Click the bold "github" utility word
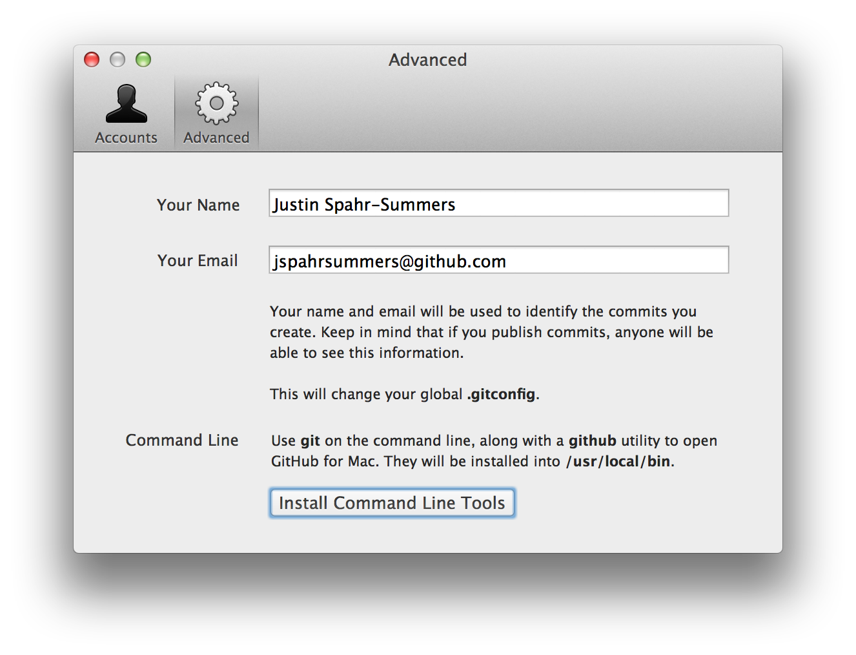This screenshot has width=856, height=655. [592, 441]
